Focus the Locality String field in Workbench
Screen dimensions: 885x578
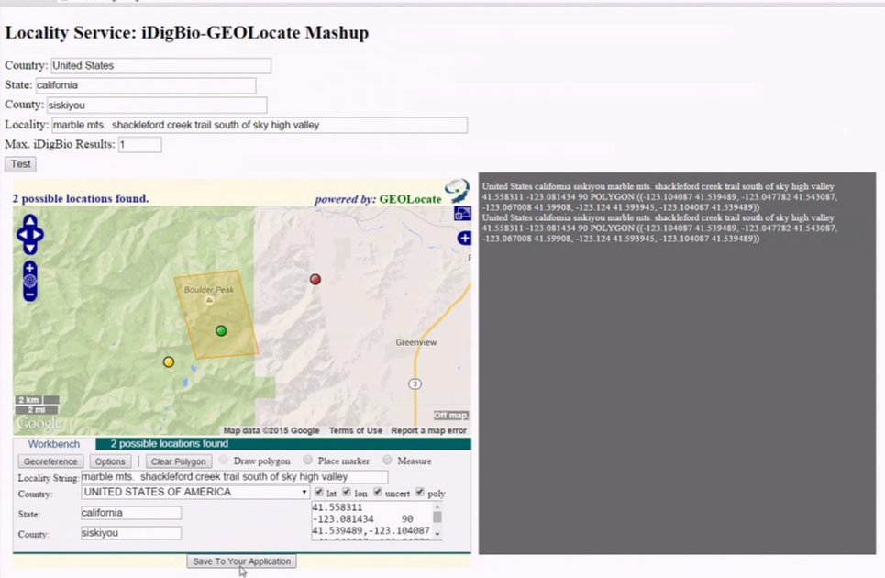click(x=234, y=477)
